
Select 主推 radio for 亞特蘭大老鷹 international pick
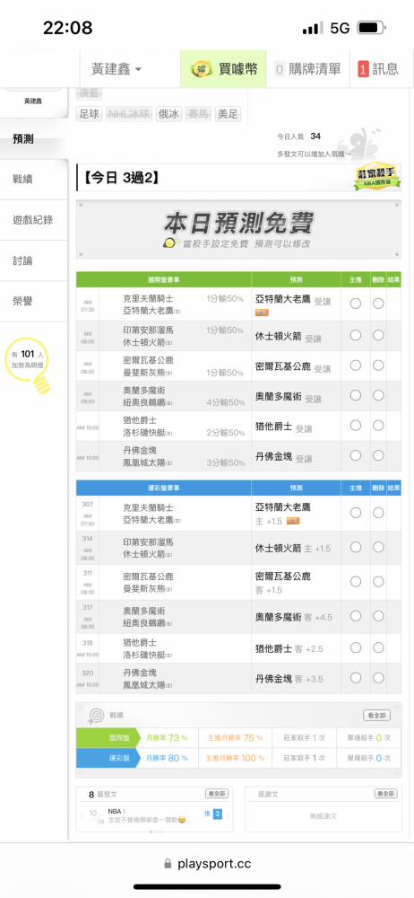coord(356,304)
